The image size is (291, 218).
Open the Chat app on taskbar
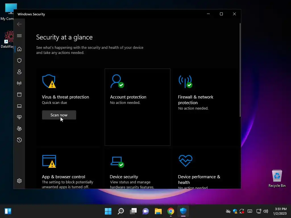(146, 211)
